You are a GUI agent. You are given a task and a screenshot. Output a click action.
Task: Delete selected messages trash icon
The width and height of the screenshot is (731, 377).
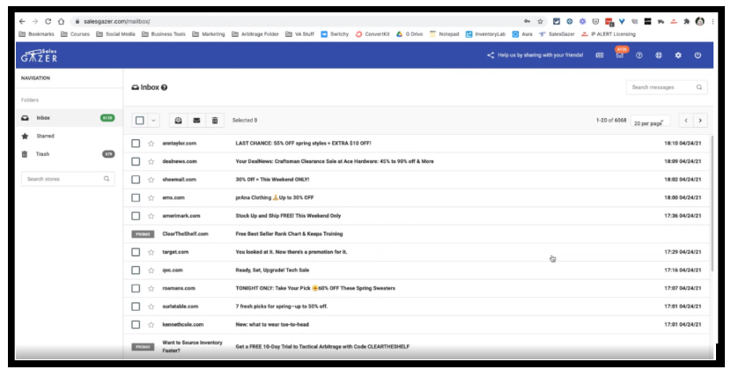point(215,120)
